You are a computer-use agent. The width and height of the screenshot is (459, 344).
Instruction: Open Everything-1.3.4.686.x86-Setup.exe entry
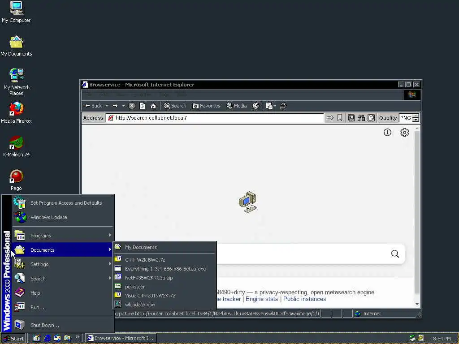165,269
